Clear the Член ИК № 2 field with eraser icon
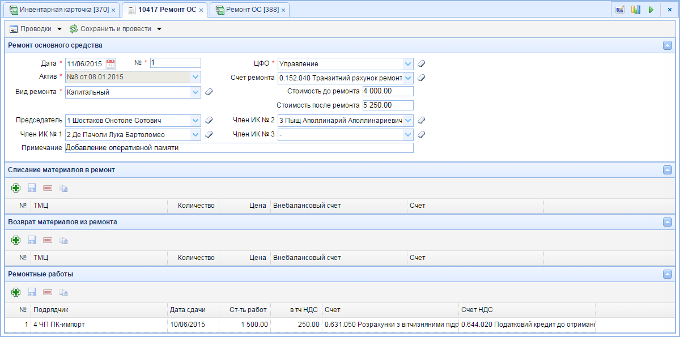680x337 pixels. coord(421,120)
